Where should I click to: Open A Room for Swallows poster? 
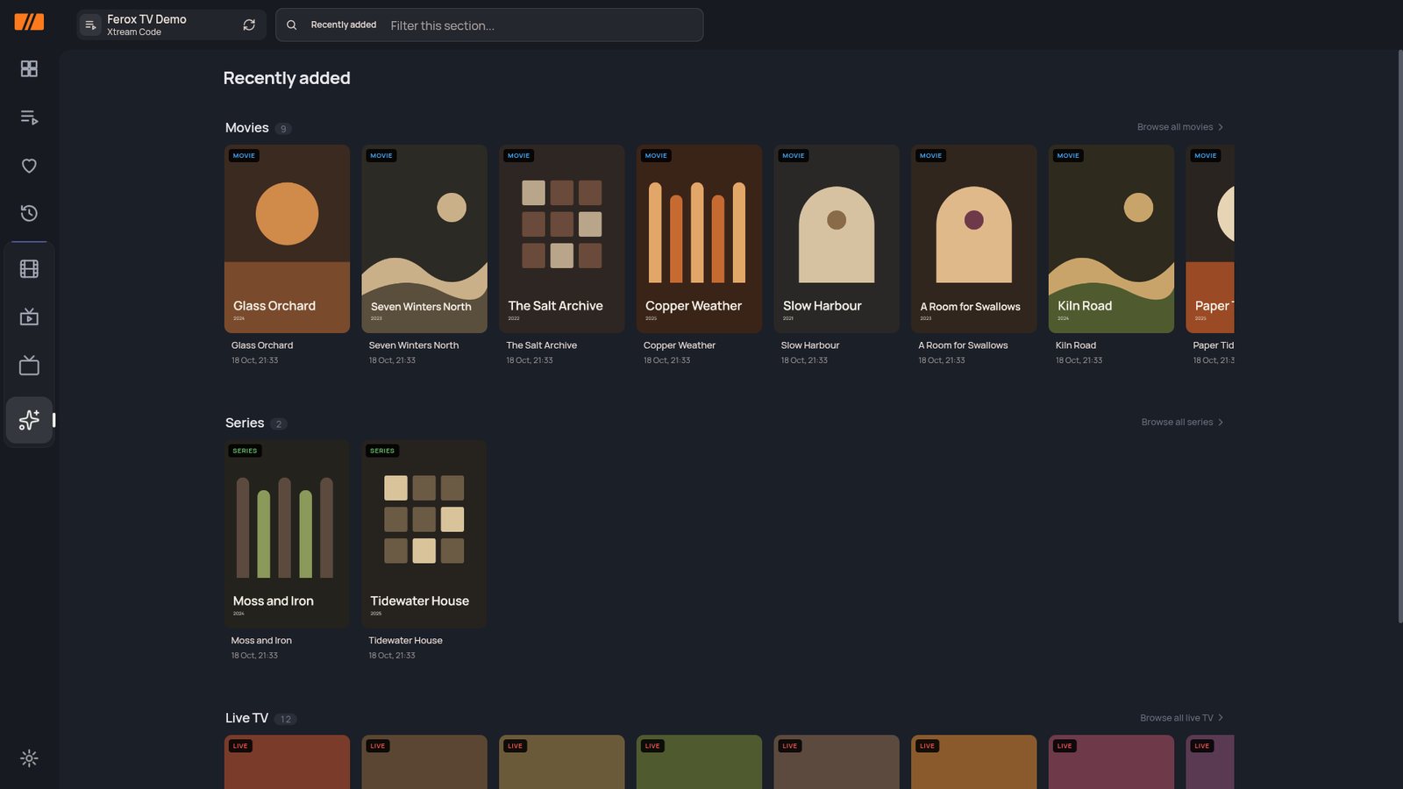tap(974, 238)
